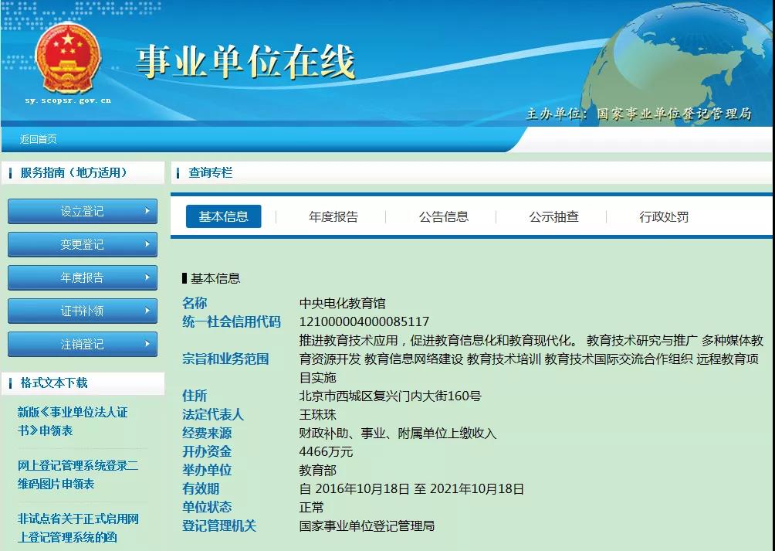Go back via 返回首页 link

(38, 139)
